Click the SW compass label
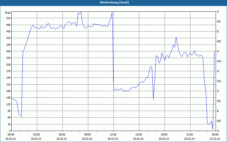Screen dimensions: 227x142 point(219,81)
